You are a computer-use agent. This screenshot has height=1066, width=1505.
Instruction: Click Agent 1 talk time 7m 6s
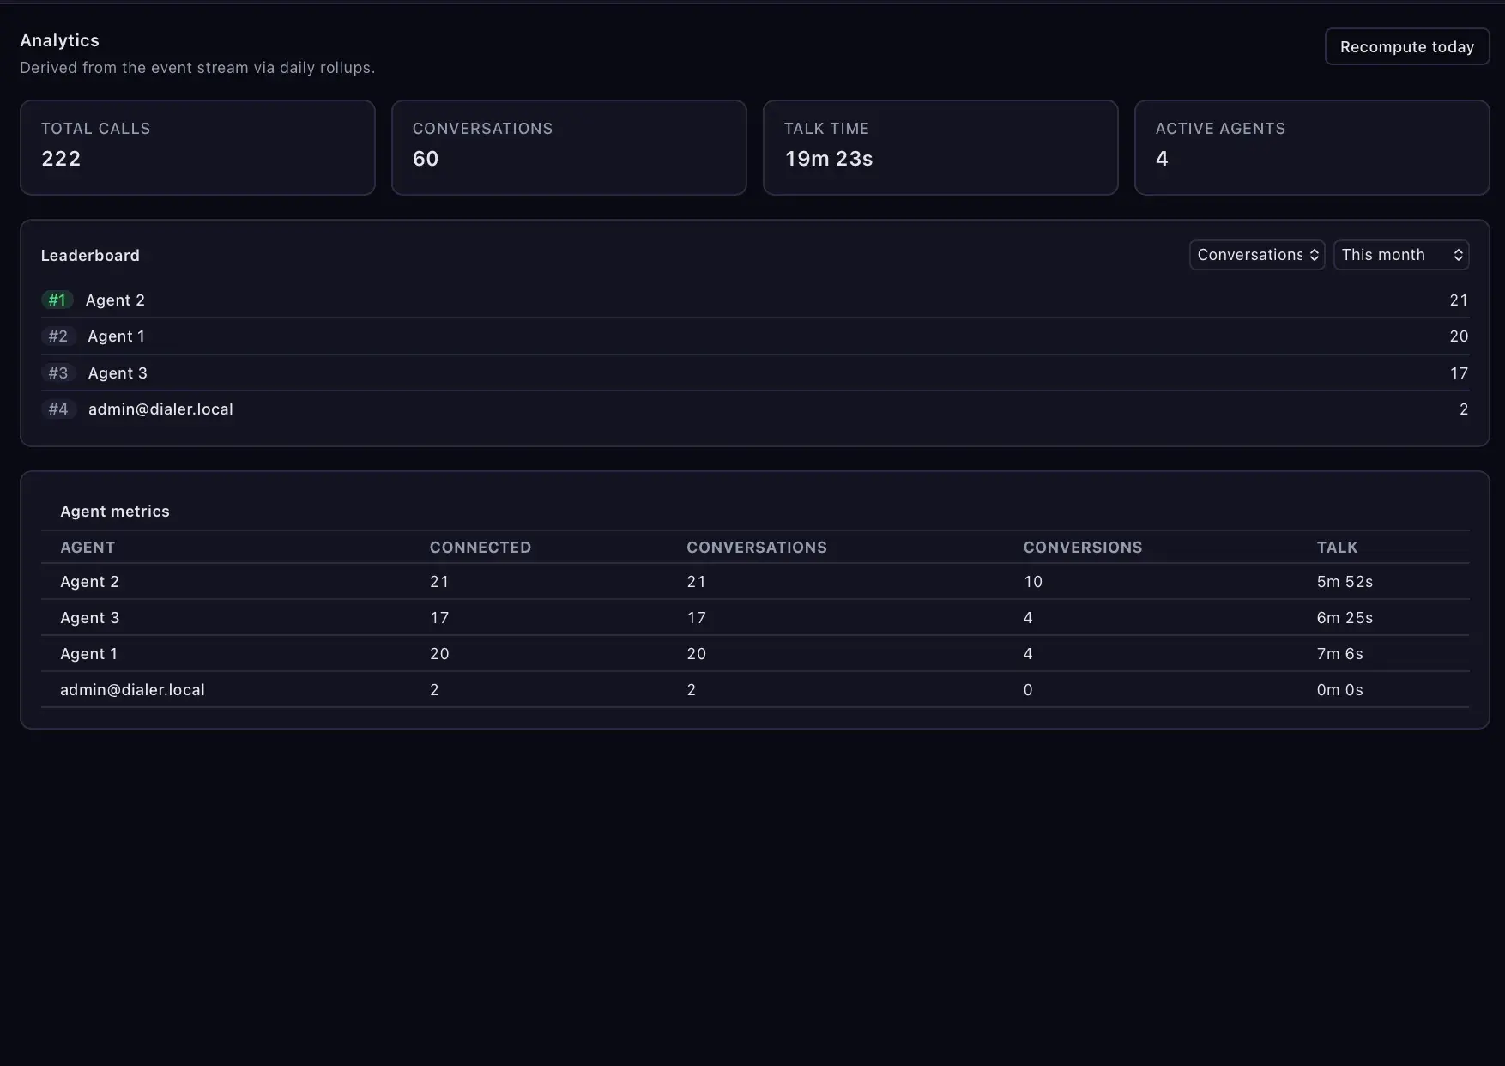1339,654
